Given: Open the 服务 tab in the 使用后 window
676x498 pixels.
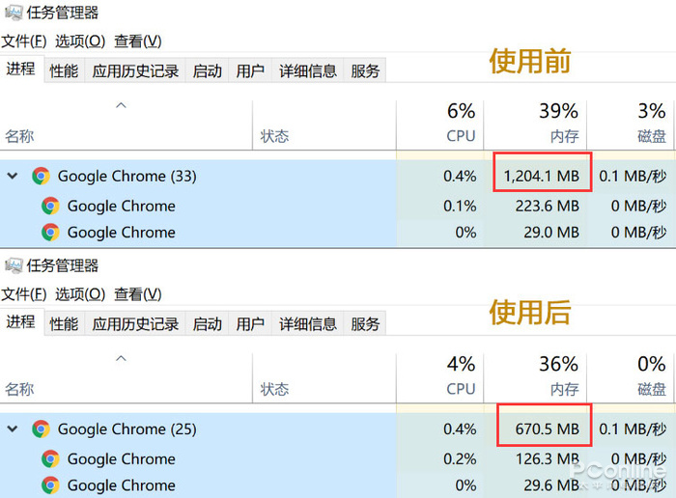Looking at the screenshot, I should click(x=365, y=324).
